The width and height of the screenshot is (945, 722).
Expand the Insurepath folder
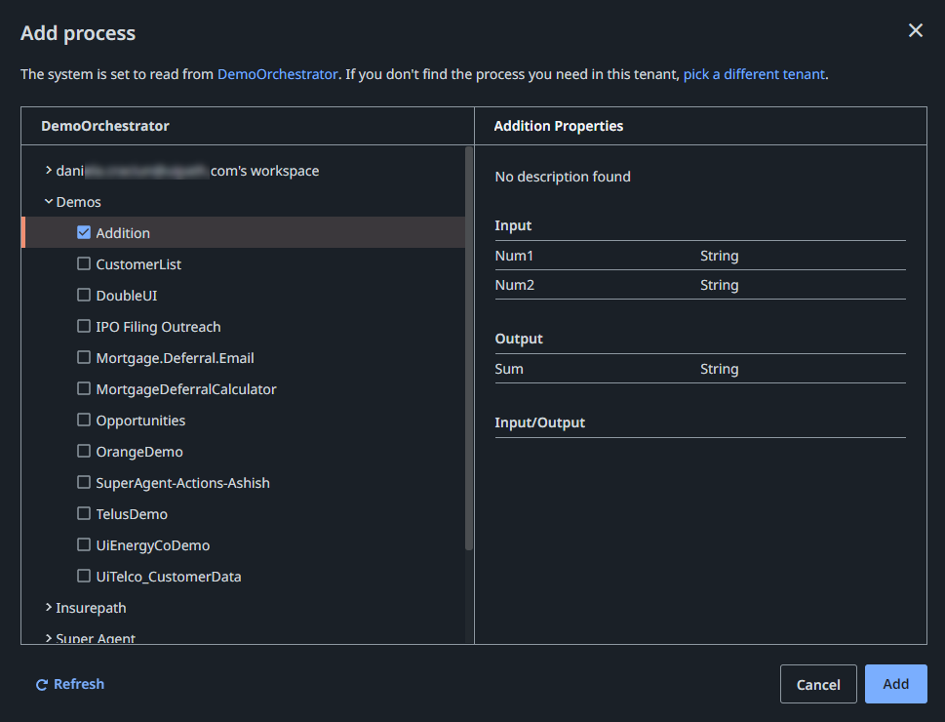(x=49, y=607)
